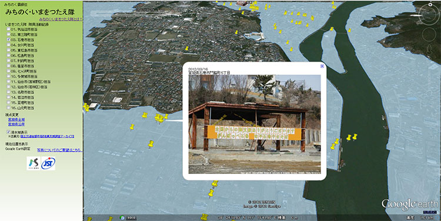Click the Google Earth compass navigation ring
The height and width of the screenshot is (221, 441).
coord(429,14)
